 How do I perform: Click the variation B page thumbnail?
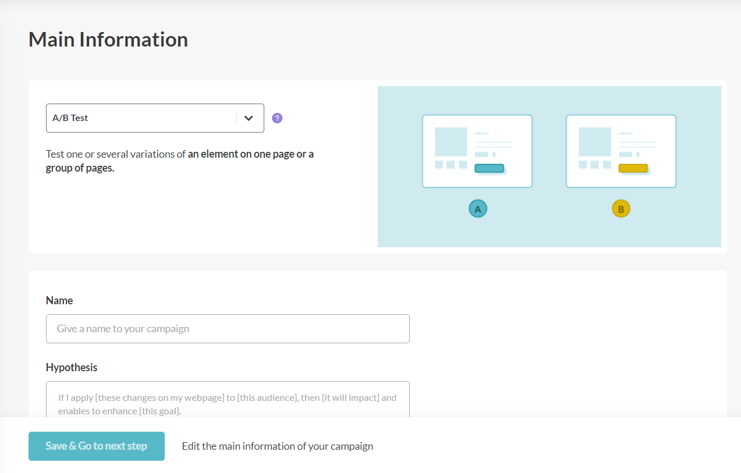[621, 151]
